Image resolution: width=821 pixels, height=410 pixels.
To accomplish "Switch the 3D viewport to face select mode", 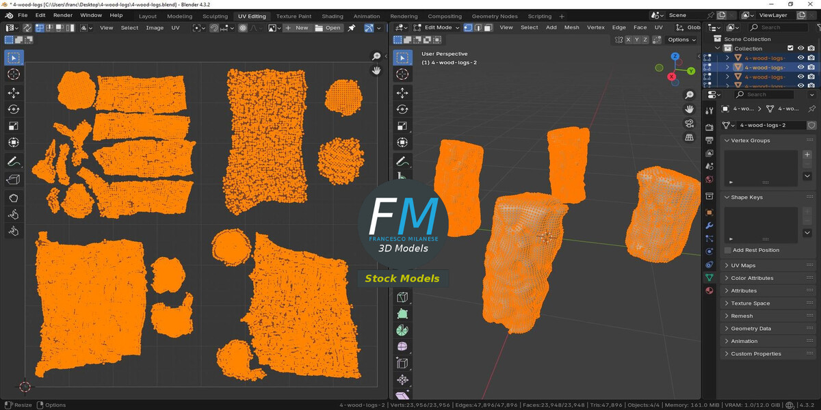I will [x=488, y=27].
